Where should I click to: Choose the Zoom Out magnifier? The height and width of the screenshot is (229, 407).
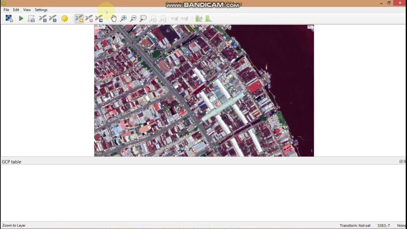133,19
